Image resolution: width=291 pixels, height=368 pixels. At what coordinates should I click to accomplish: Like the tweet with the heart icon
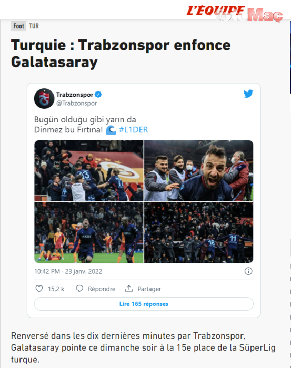pos(39,289)
